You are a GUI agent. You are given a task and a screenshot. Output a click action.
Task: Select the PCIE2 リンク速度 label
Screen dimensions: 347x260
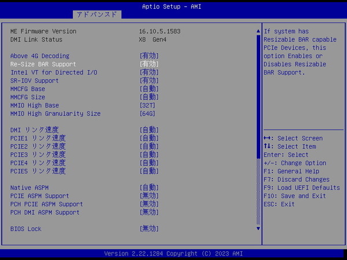(x=38, y=146)
